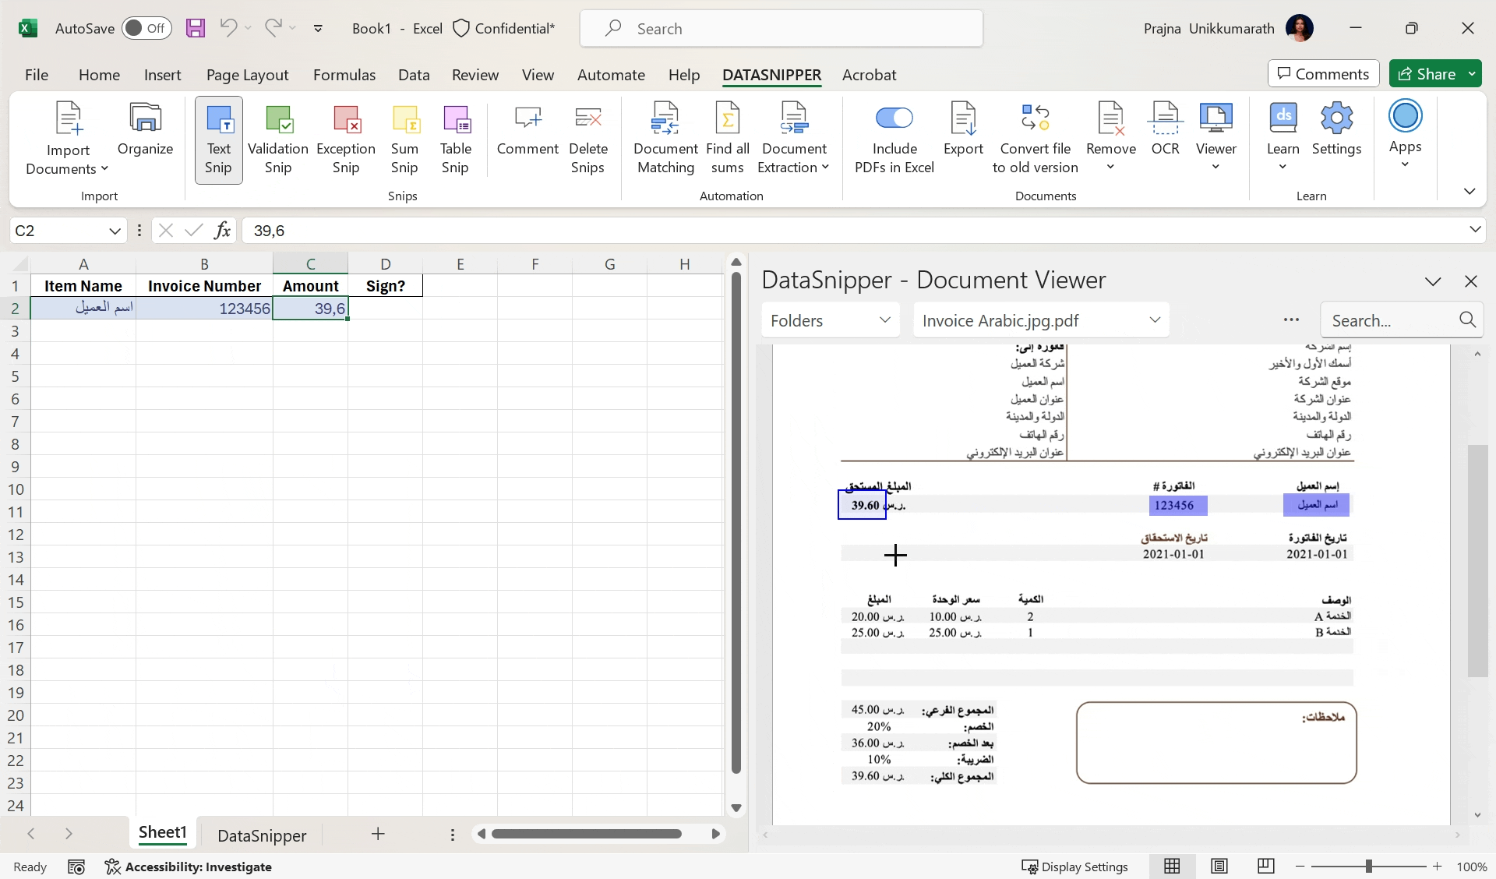Open Document Viewer pane options chevron
The image size is (1496, 879).
coord(1433,281)
